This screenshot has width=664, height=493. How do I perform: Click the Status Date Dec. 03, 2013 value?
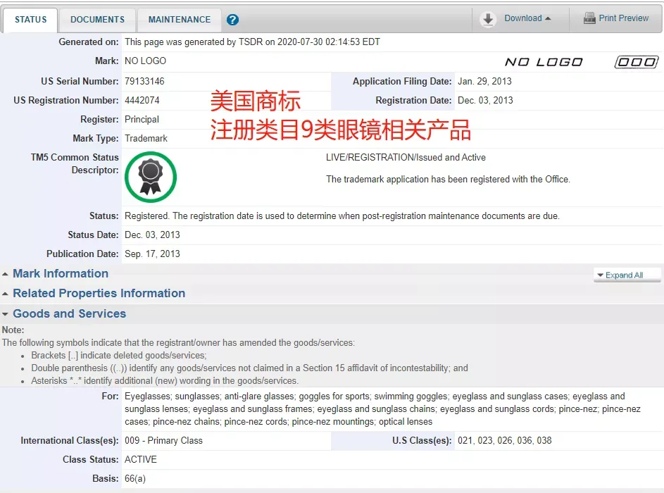click(x=152, y=235)
